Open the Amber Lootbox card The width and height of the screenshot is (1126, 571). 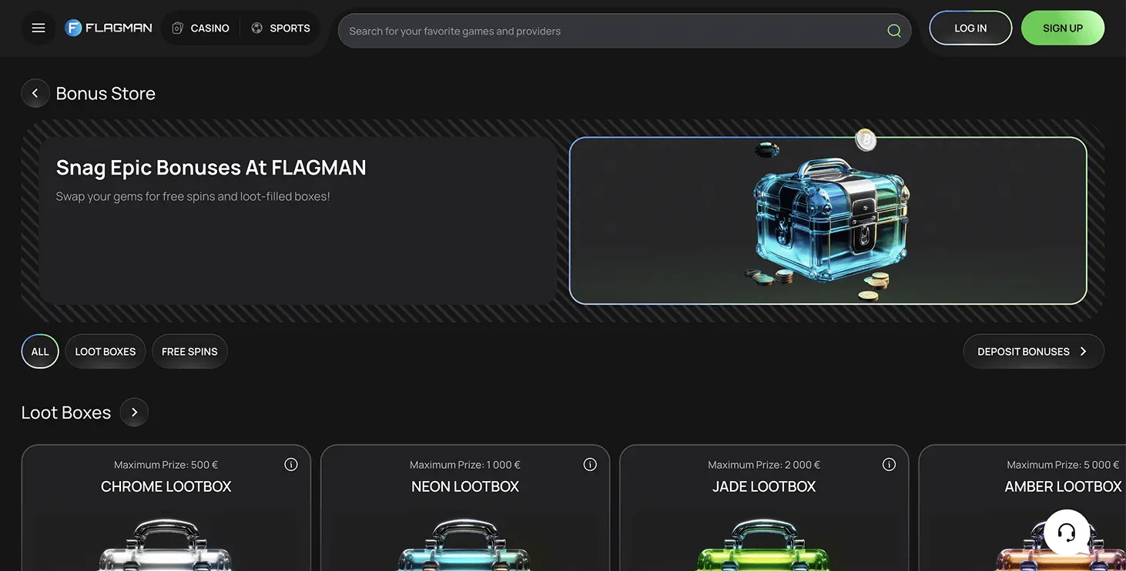[x=1022, y=508]
